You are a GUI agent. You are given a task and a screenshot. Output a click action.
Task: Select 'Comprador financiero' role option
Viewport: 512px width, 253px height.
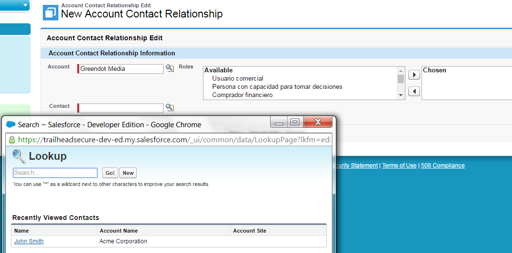pyautogui.click(x=242, y=95)
